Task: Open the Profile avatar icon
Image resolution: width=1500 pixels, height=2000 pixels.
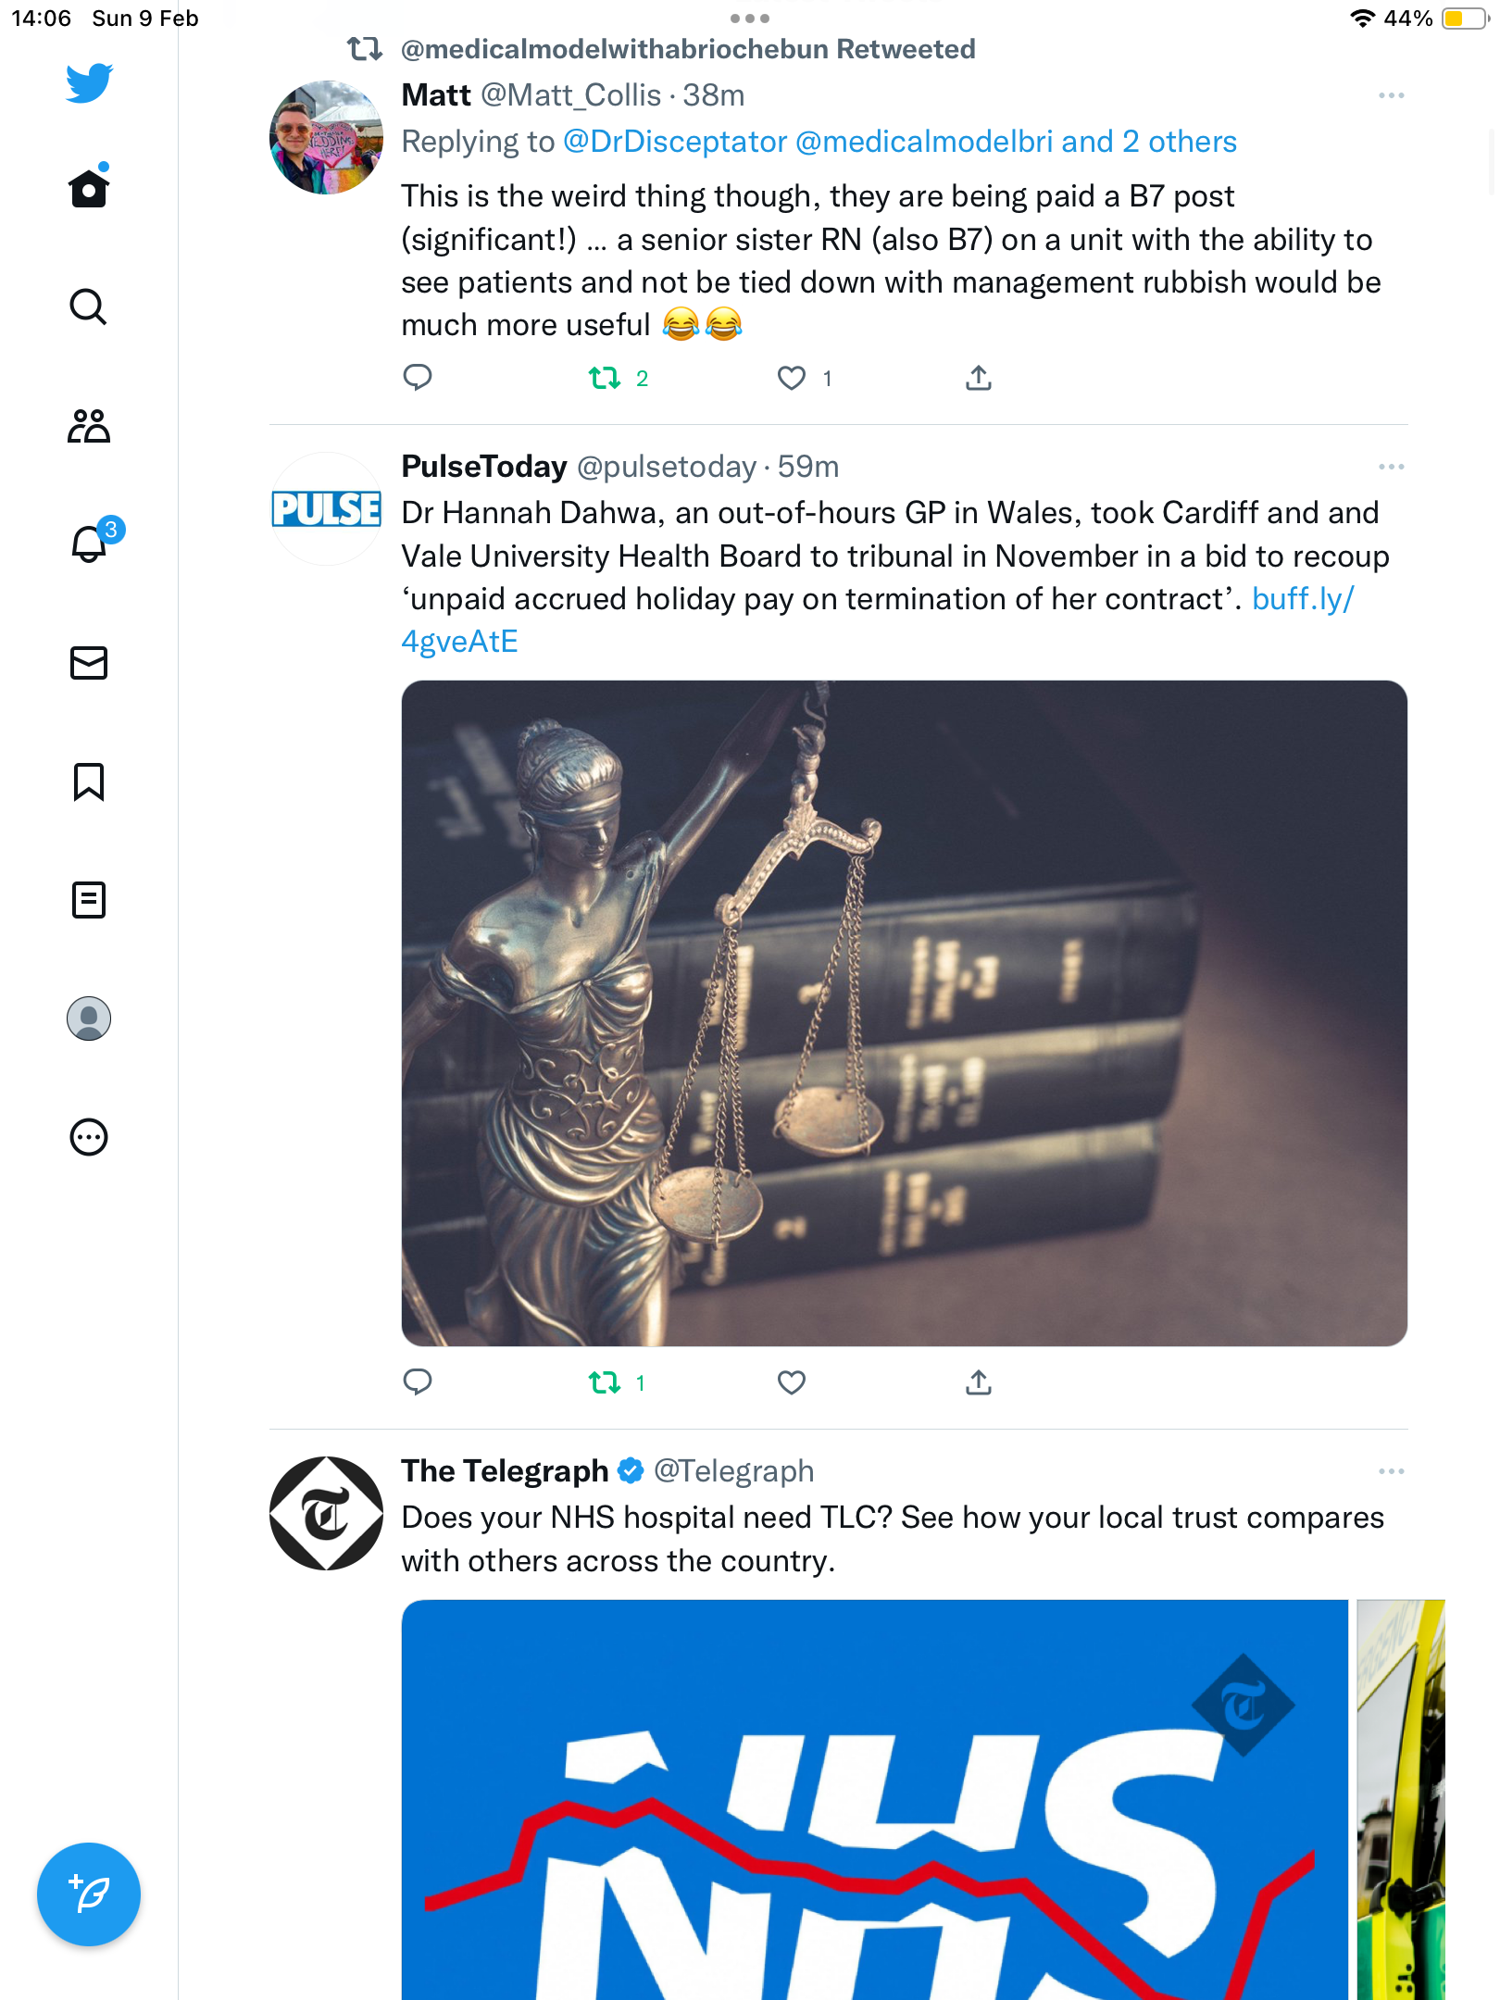Action: pos(89,1019)
